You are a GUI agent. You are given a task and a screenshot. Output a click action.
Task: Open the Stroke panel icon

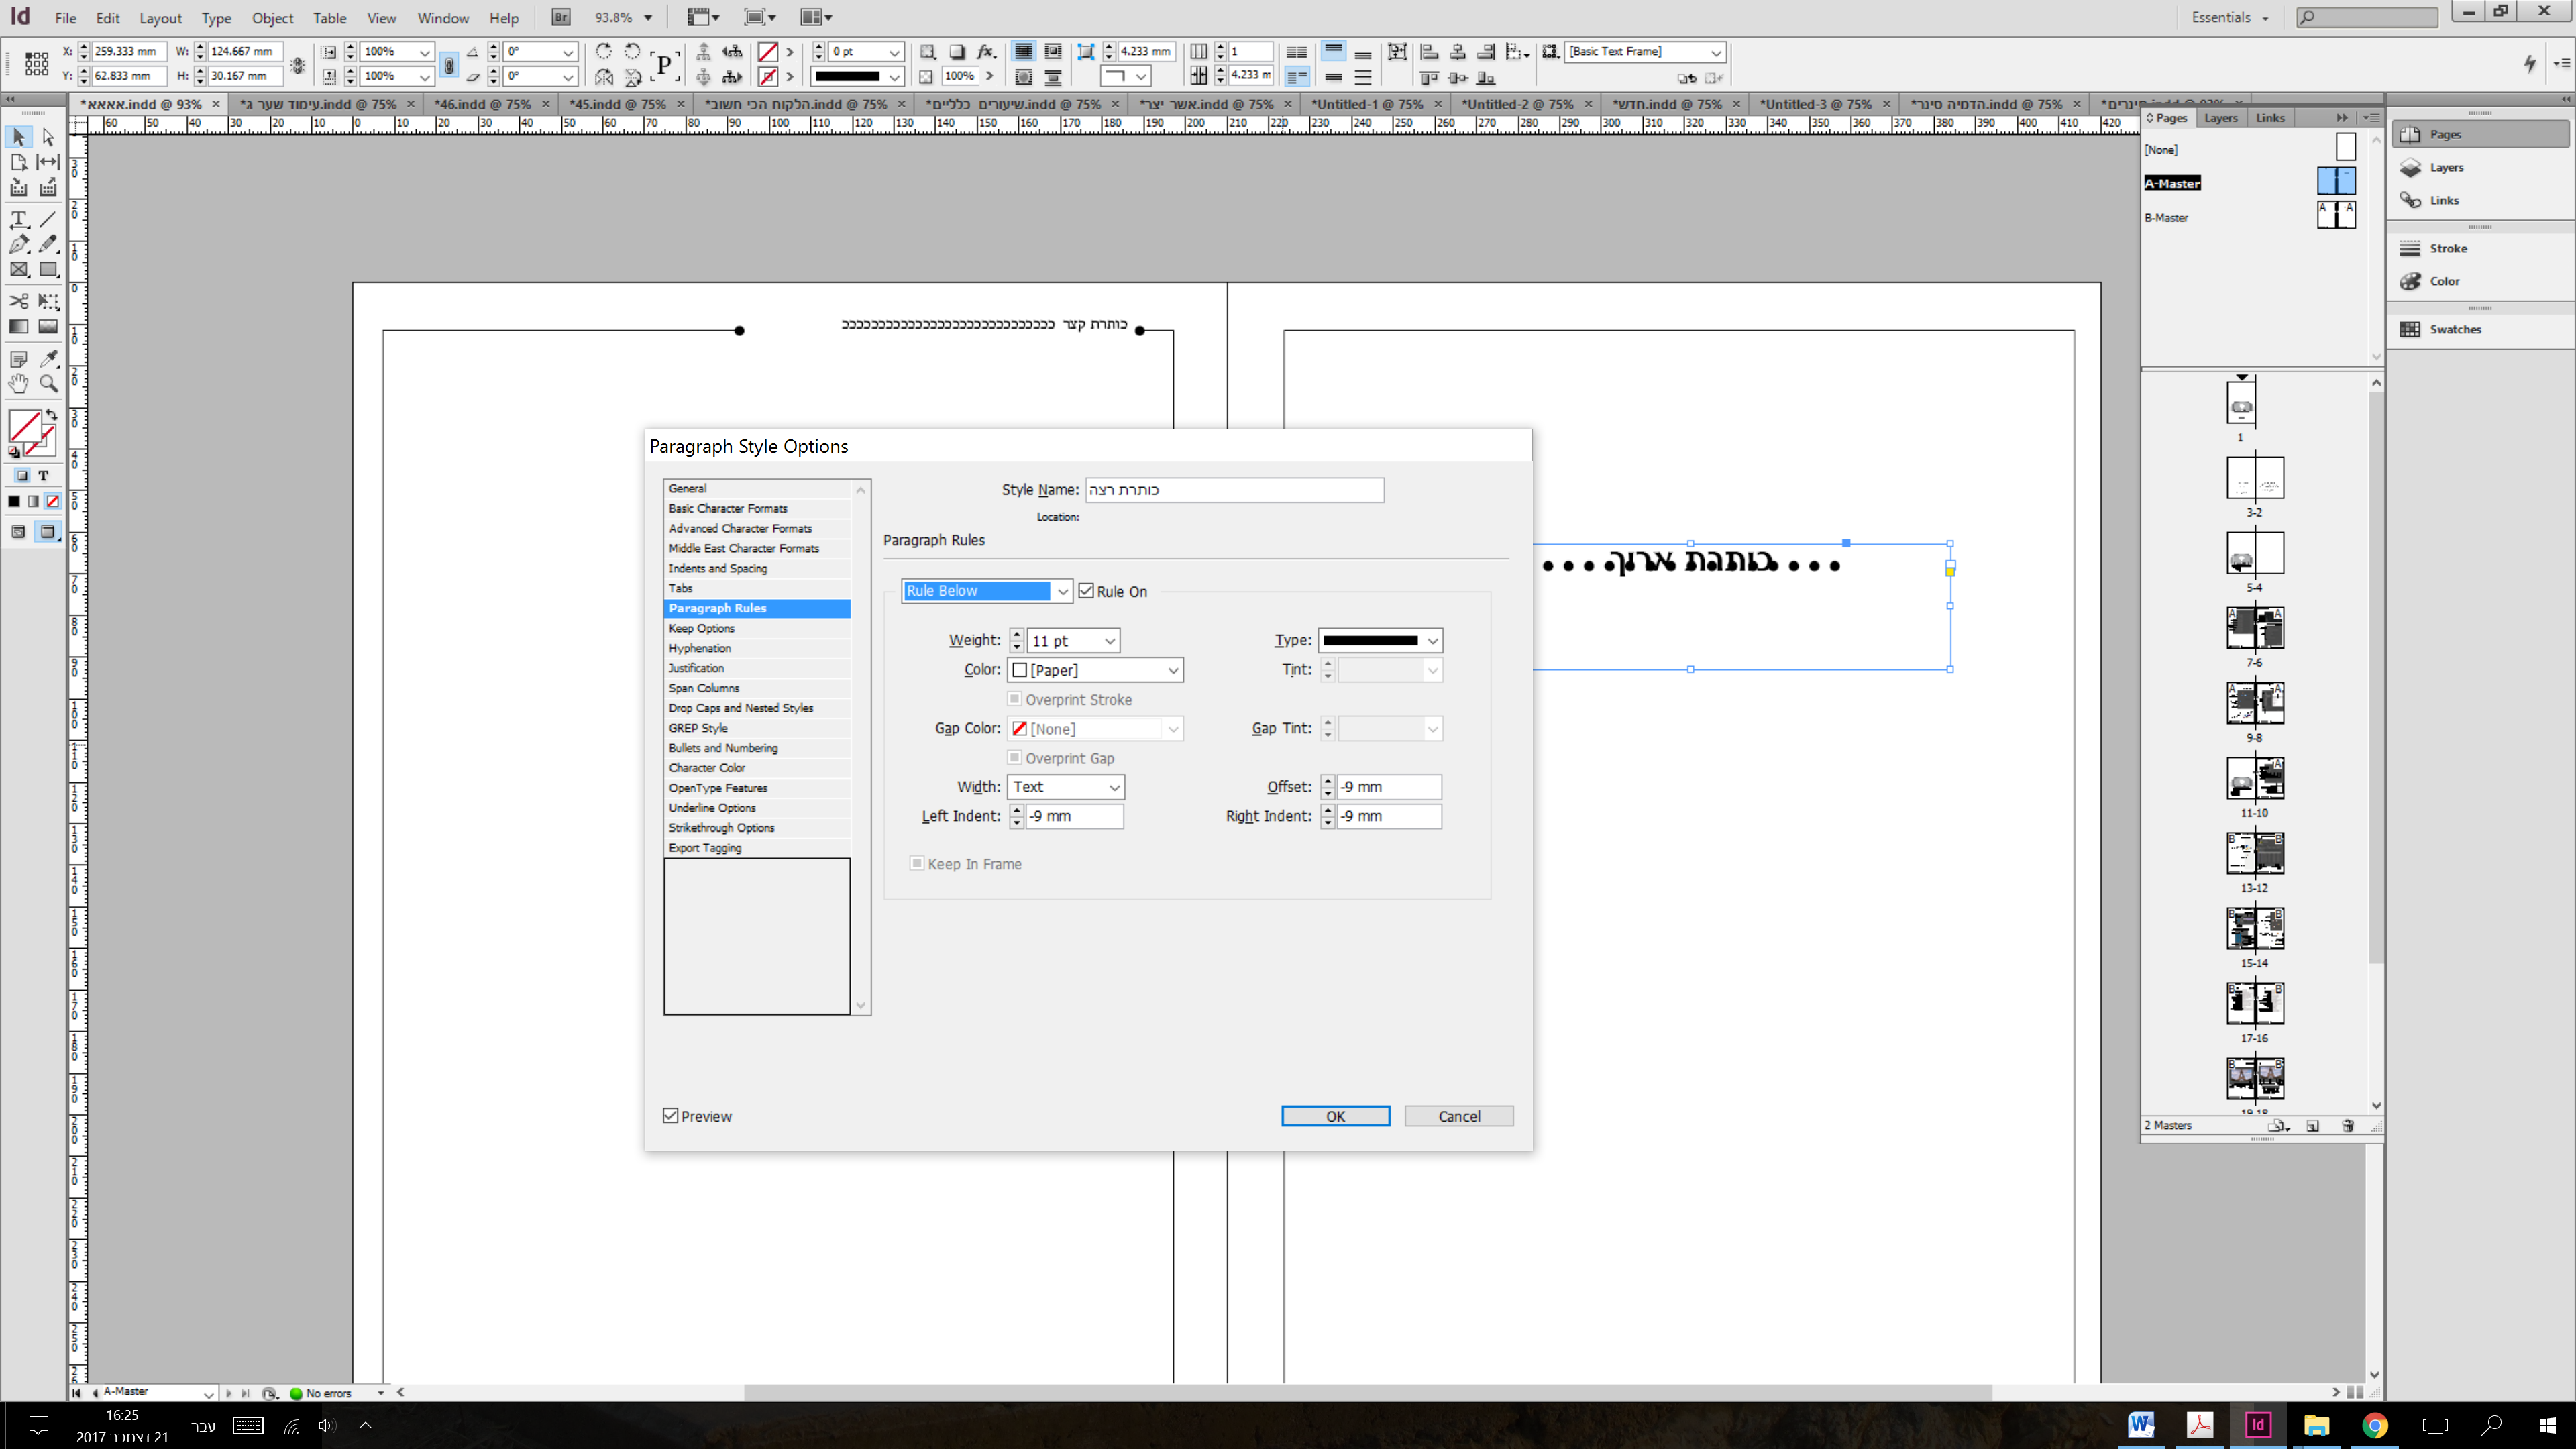pos(2411,248)
